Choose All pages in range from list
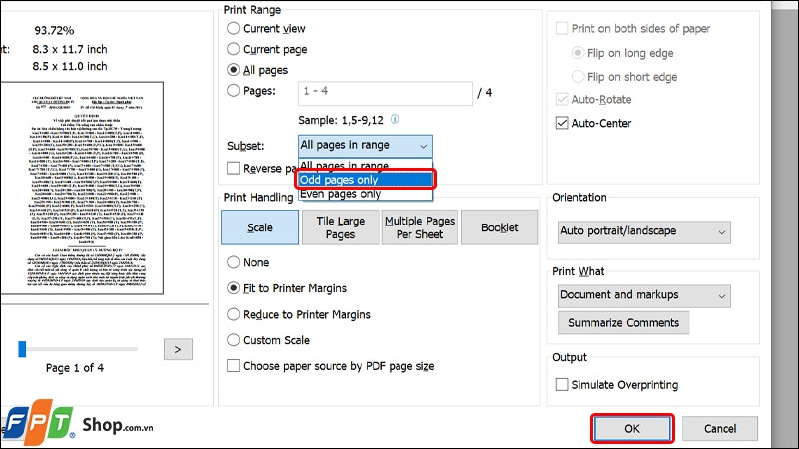The width and height of the screenshot is (799, 449). click(366, 165)
